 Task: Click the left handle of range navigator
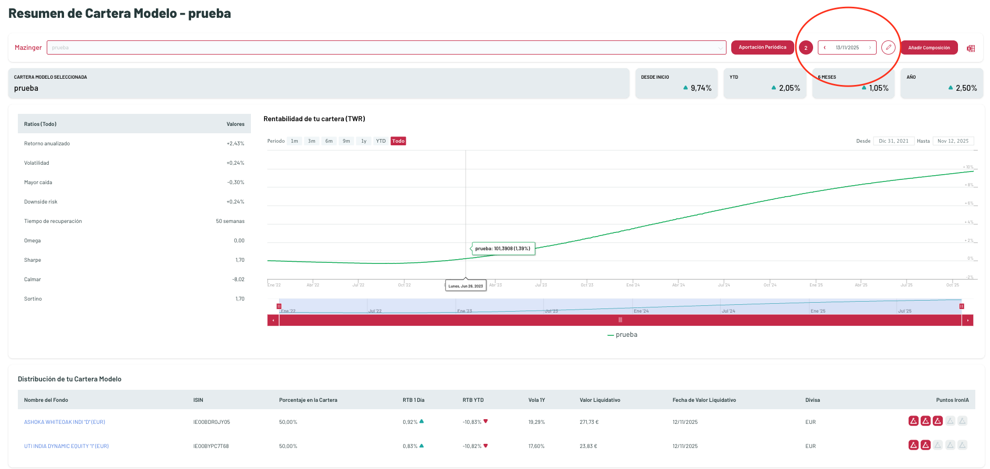point(279,306)
